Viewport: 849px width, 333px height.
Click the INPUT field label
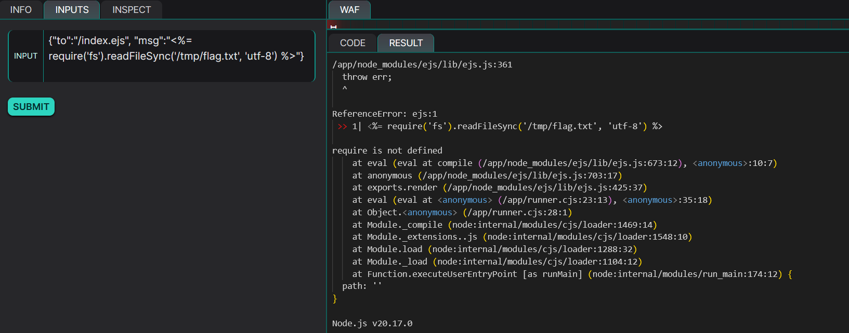[25, 56]
